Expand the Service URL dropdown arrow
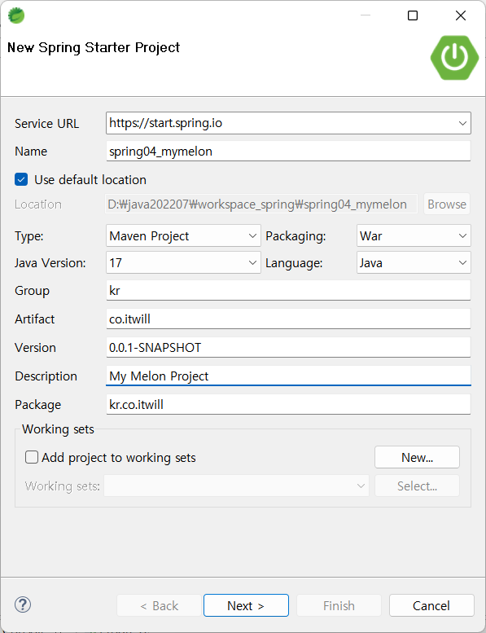Image resolution: width=486 pixels, height=633 pixels. point(462,123)
